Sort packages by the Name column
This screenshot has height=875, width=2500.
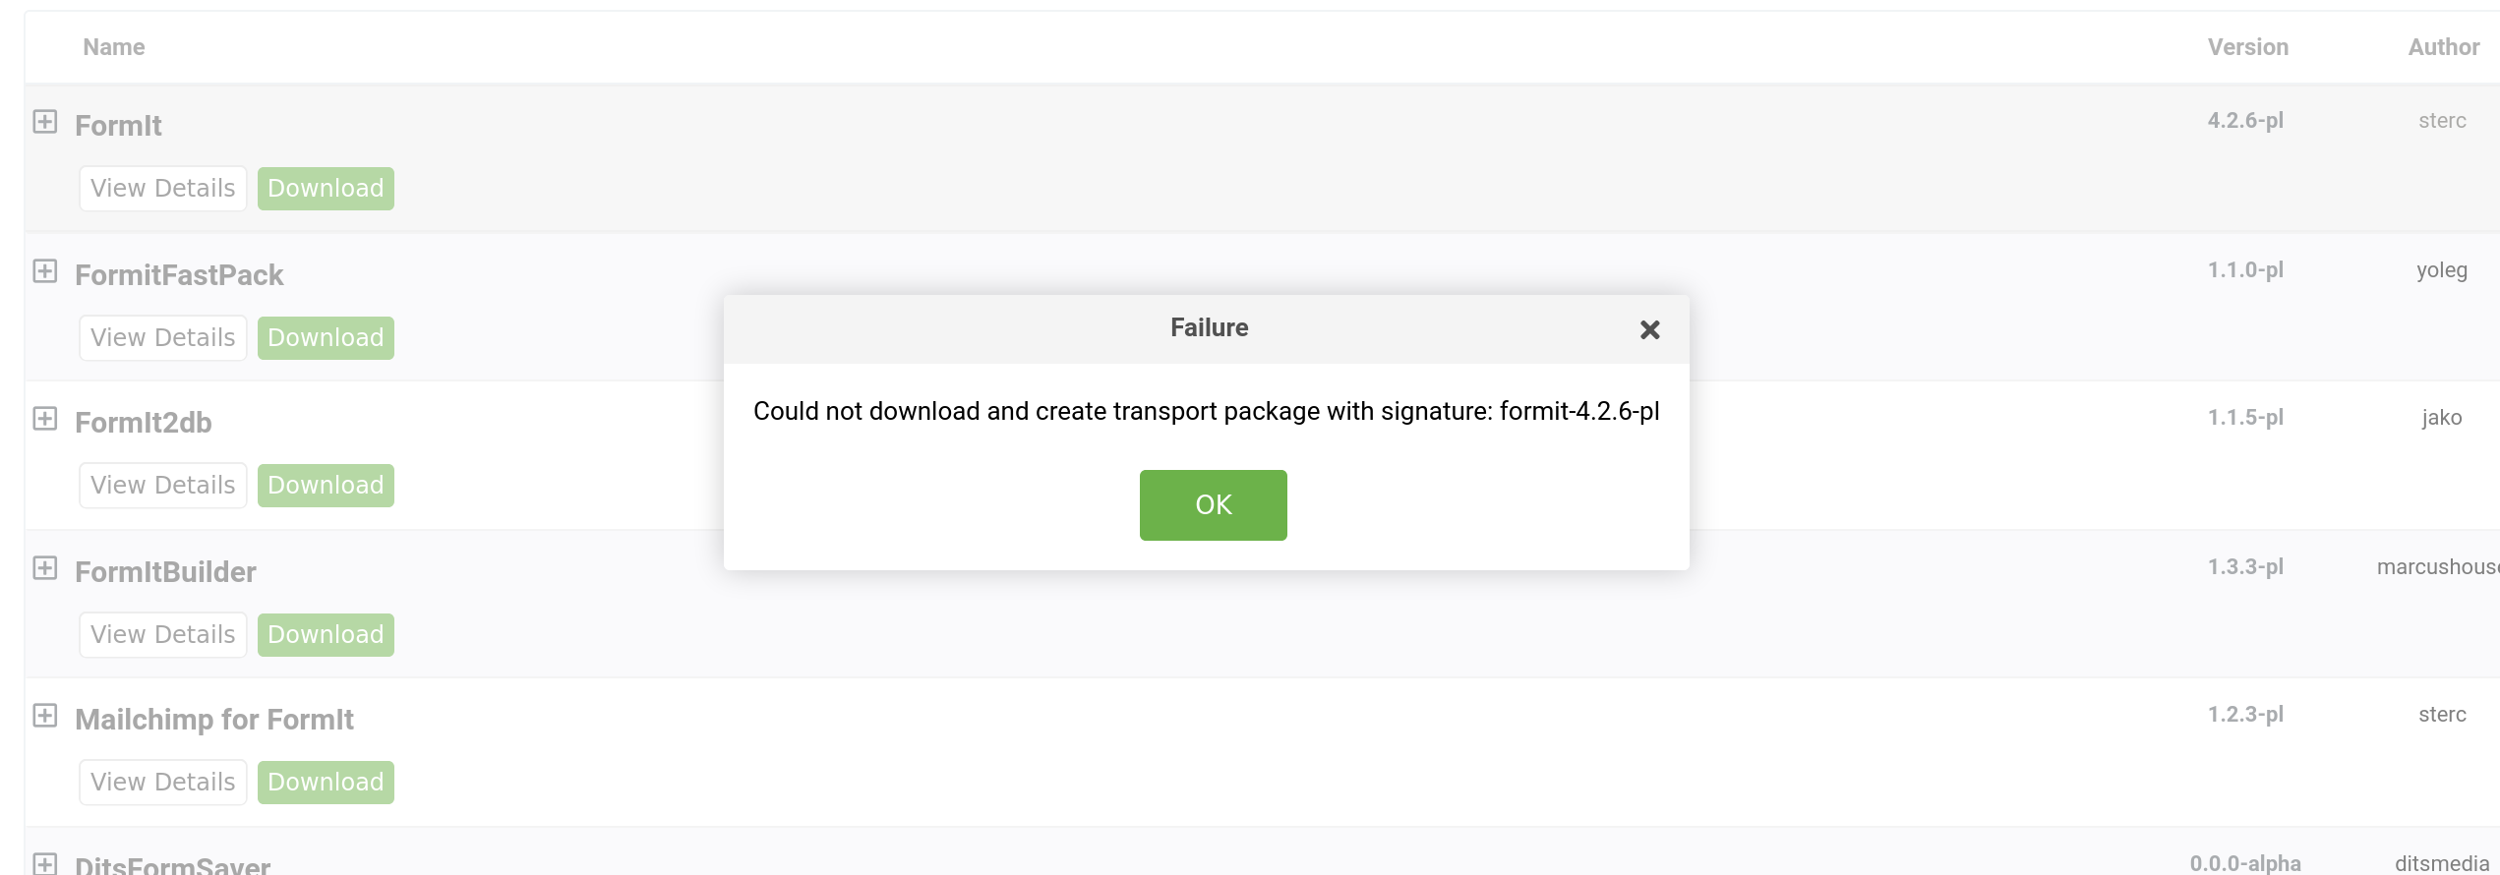click(113, 46)
